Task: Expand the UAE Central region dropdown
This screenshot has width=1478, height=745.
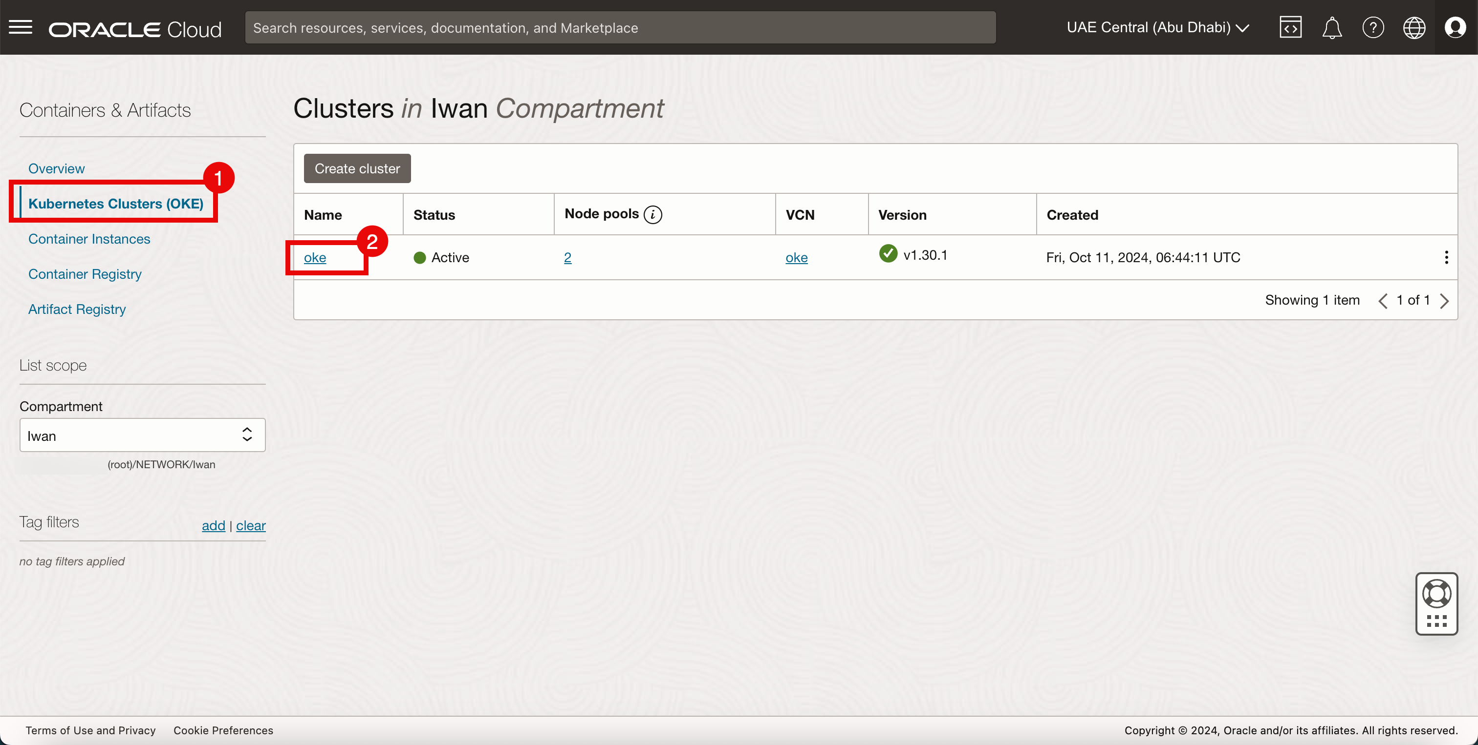Action: coord(1157,27)
